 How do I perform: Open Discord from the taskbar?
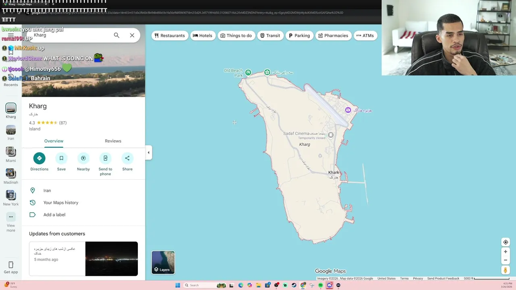[x=329, y=285]
